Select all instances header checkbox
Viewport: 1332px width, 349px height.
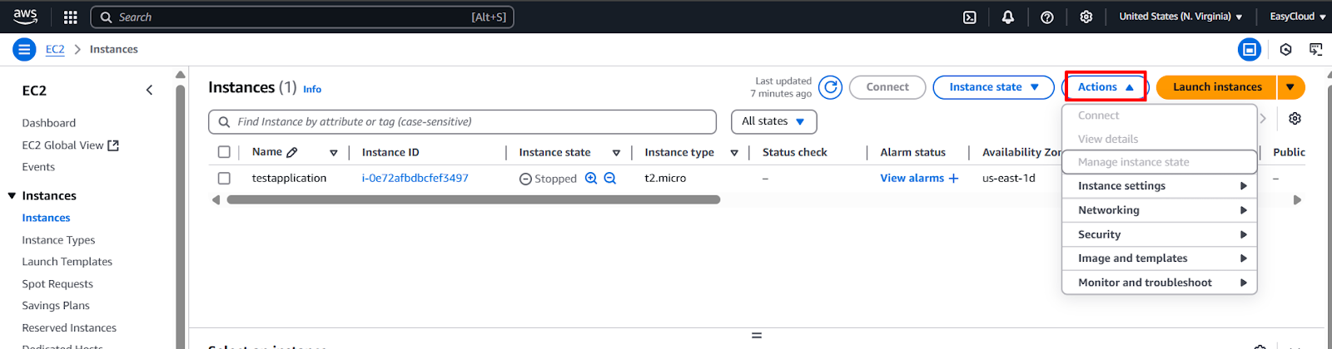(x=224, y=152)
